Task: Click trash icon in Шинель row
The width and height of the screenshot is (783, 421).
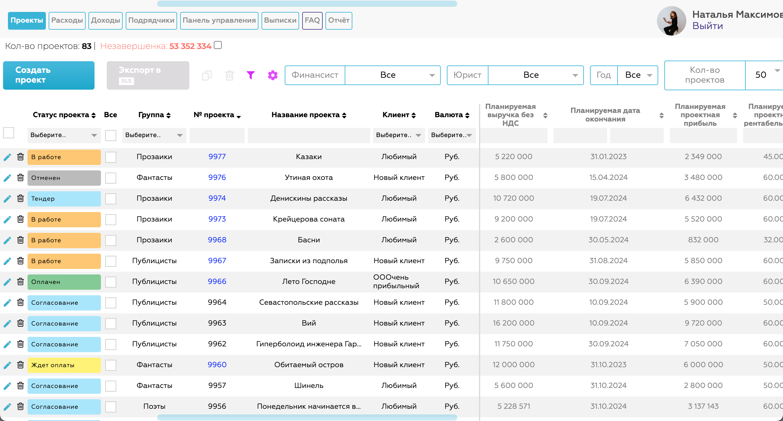Action: tap(20, 386)
